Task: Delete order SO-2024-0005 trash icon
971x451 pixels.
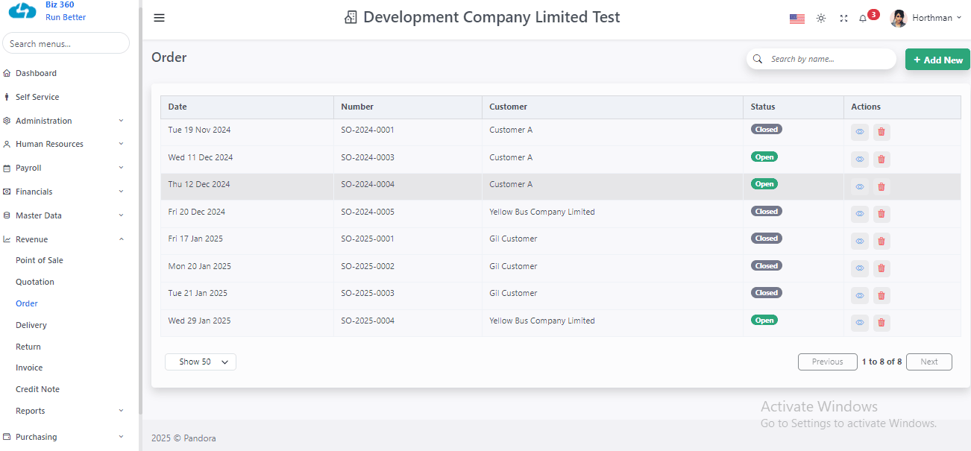Action: [882, 214]
